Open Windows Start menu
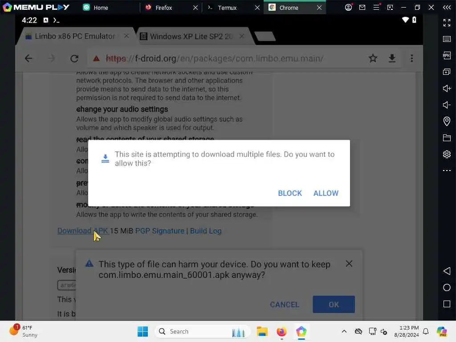 [142, 331]
